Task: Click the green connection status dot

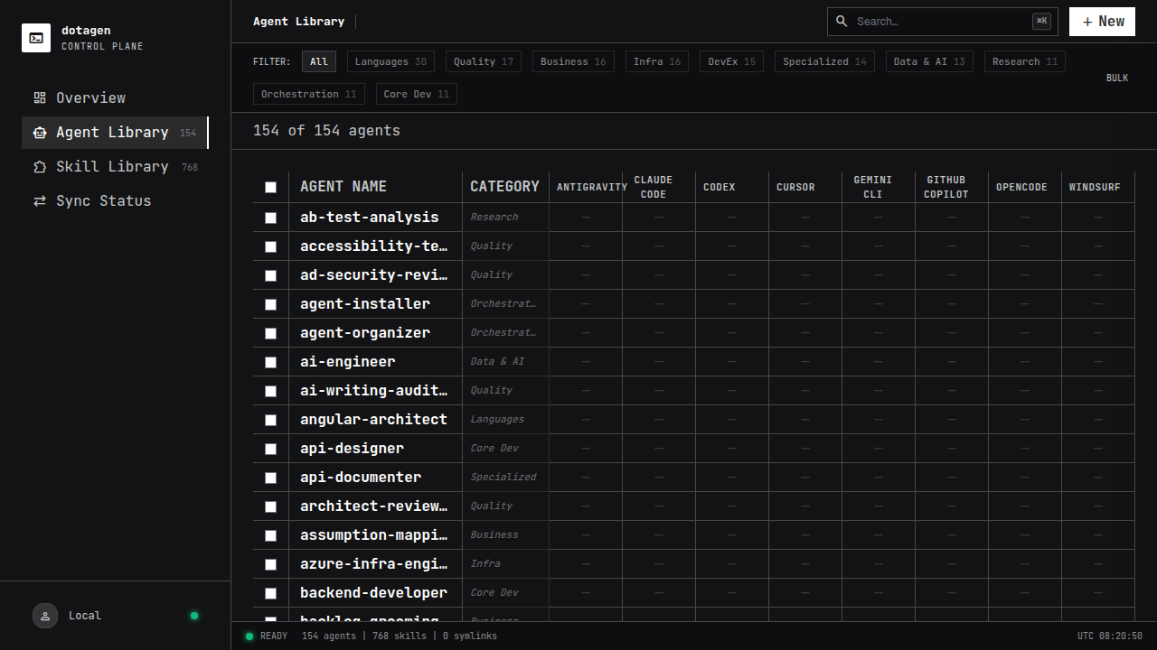Action: [194, 616]
